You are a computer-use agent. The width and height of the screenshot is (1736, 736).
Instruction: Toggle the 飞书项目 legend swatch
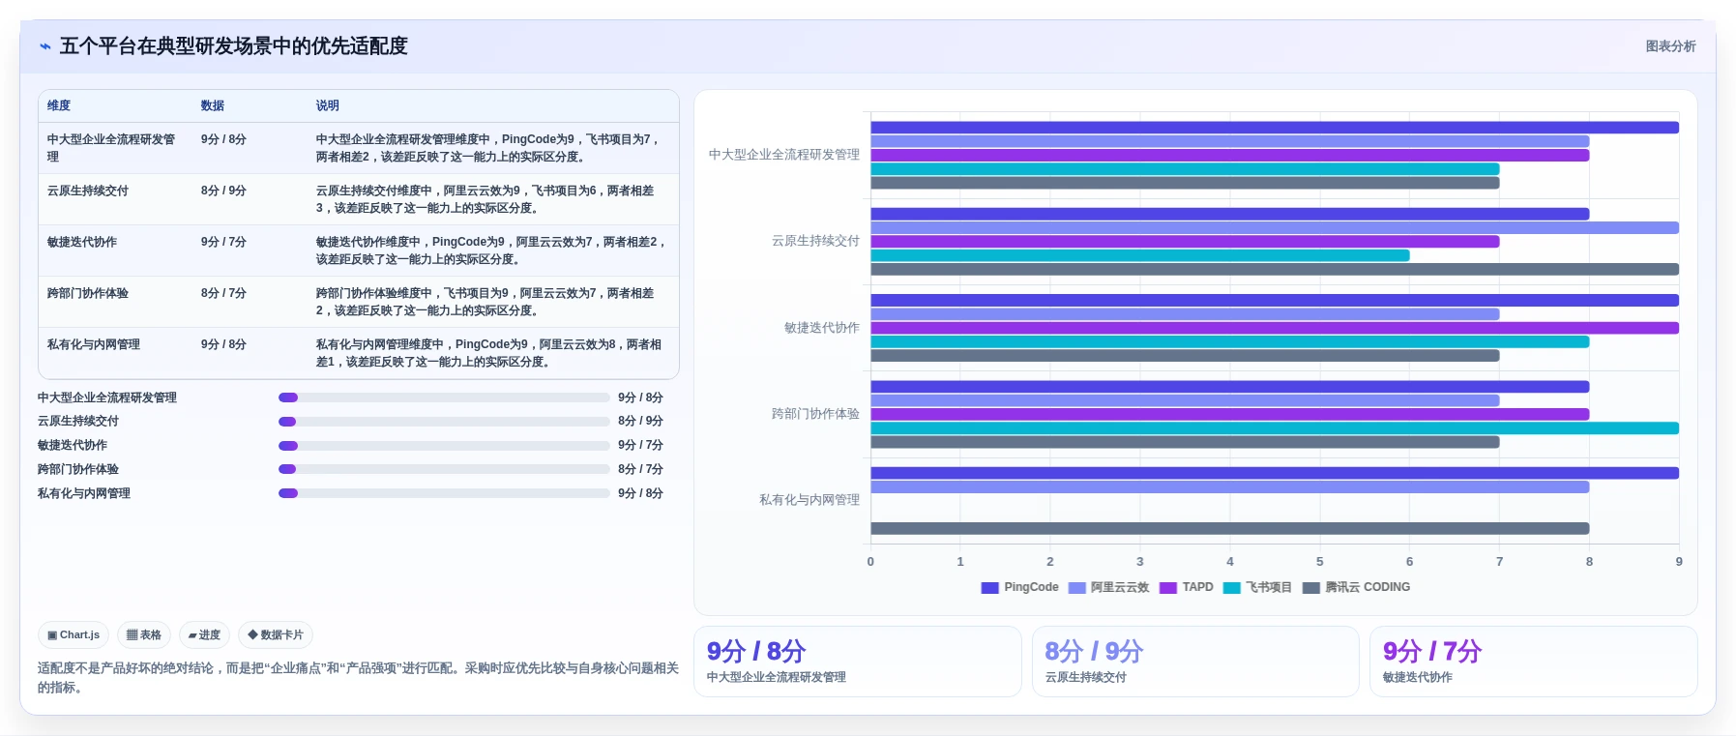tap(1231, 588)
